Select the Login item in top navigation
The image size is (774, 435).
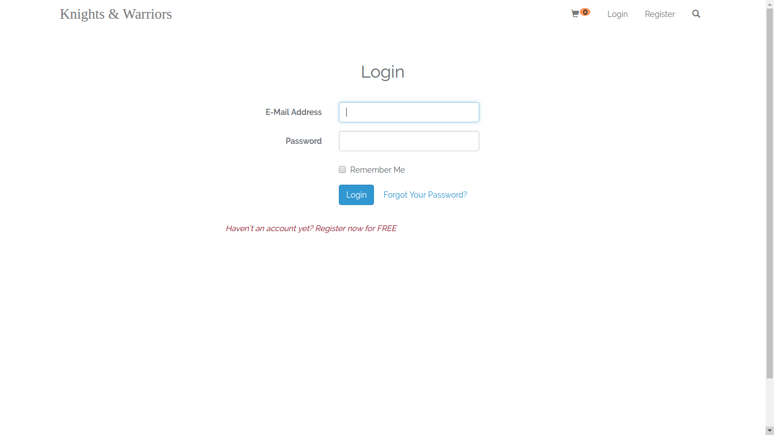[618, 14]
